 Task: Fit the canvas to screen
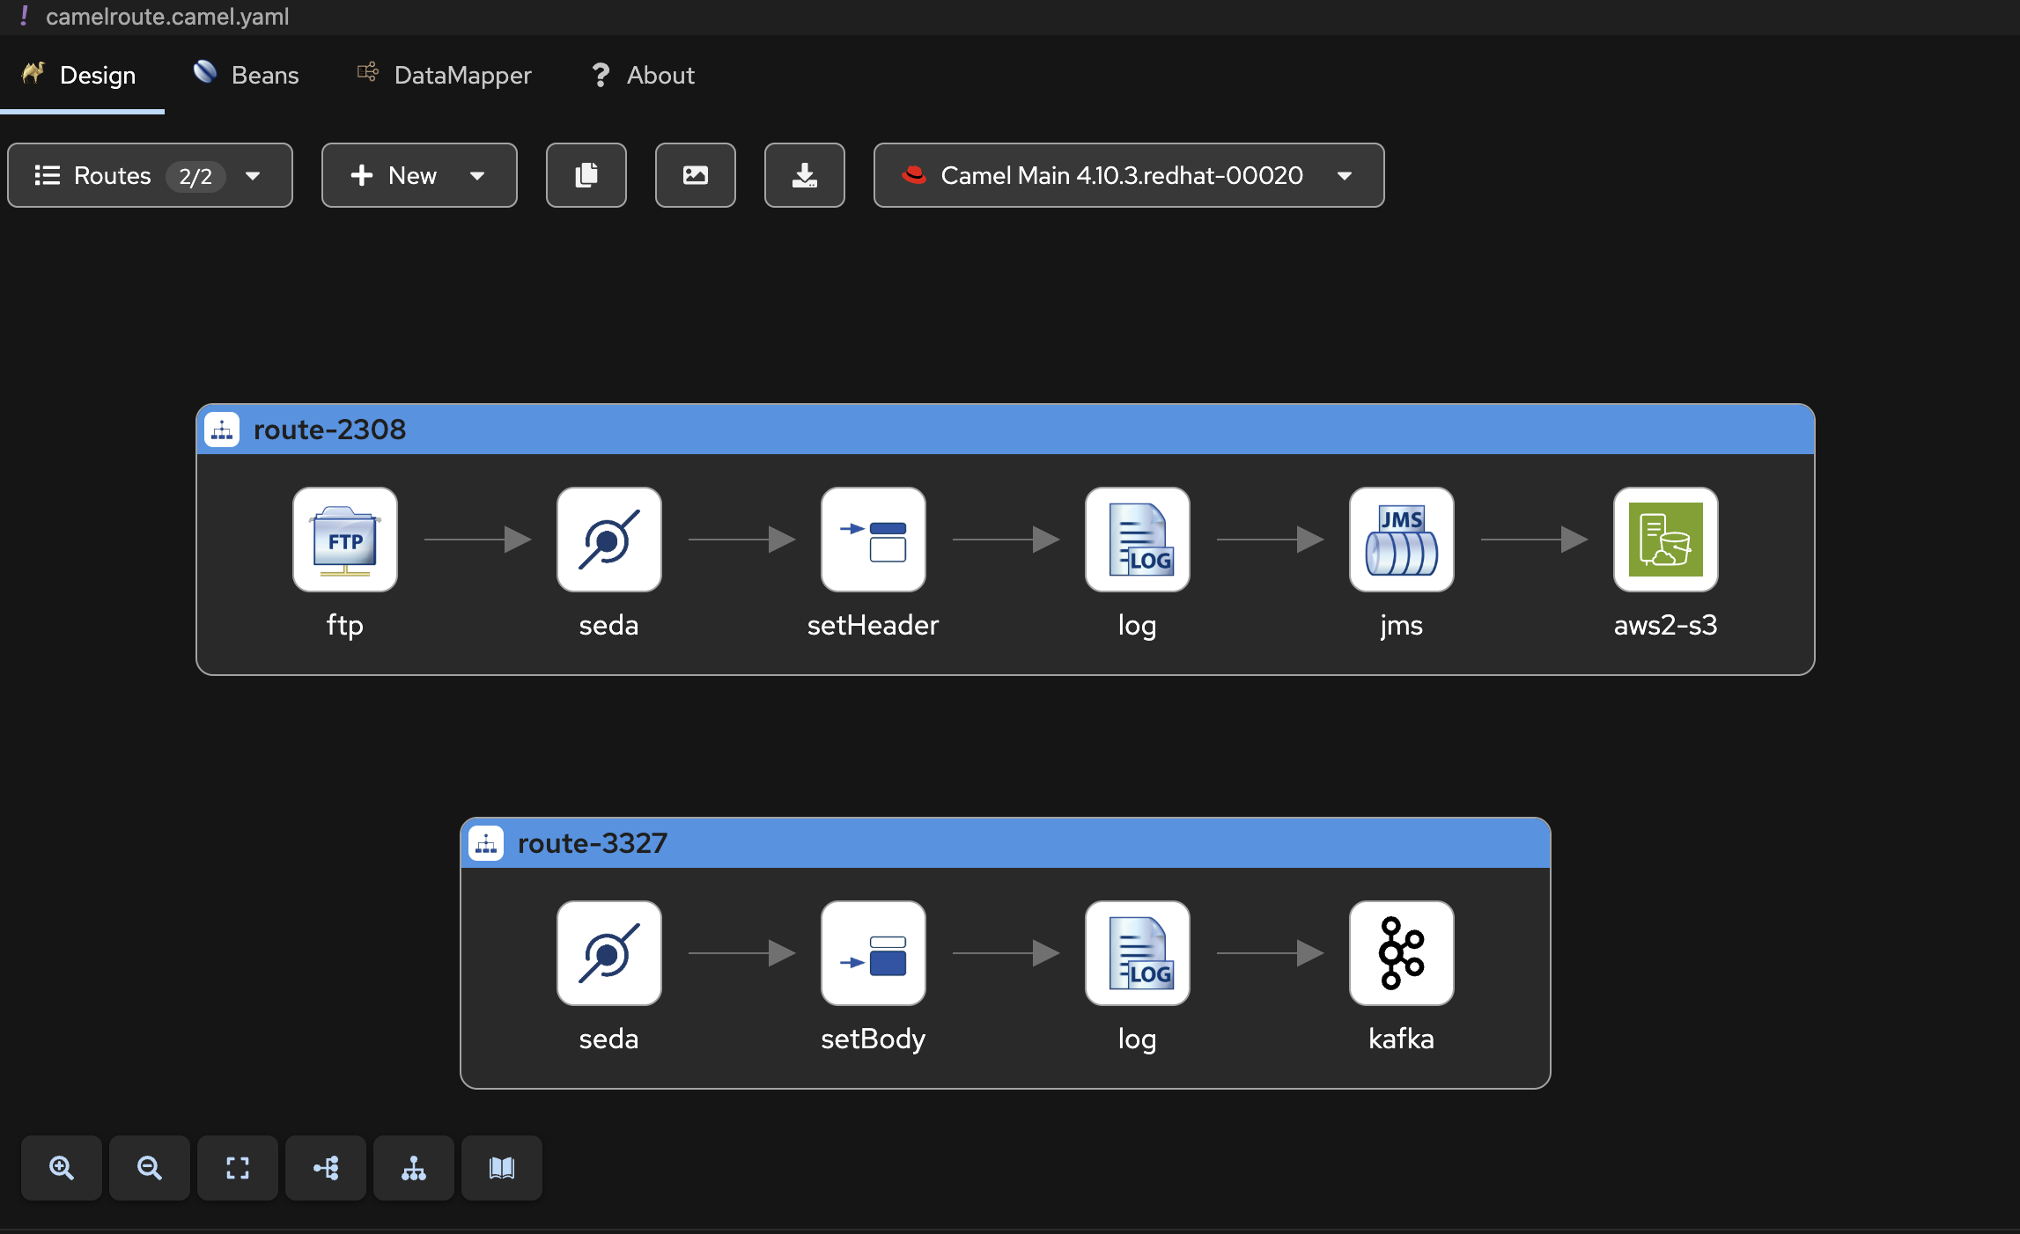[x=238, y=1168]
